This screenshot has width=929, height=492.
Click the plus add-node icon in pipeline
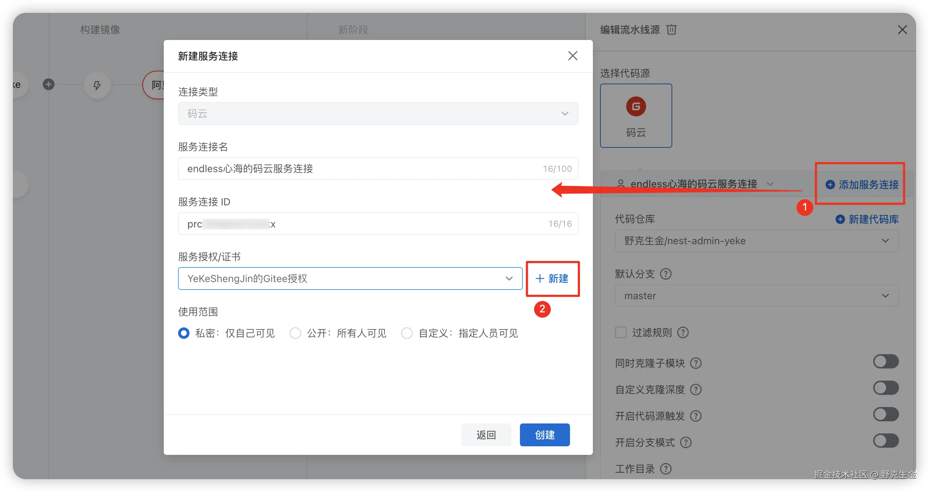[x=48, y=84]
